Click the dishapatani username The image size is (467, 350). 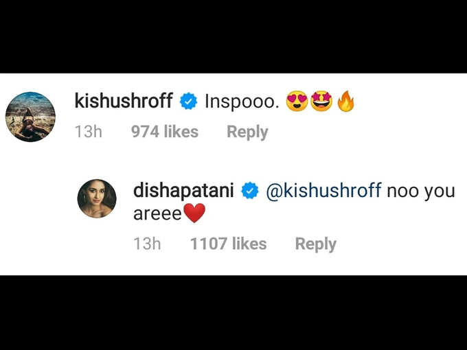click(183, 191)
